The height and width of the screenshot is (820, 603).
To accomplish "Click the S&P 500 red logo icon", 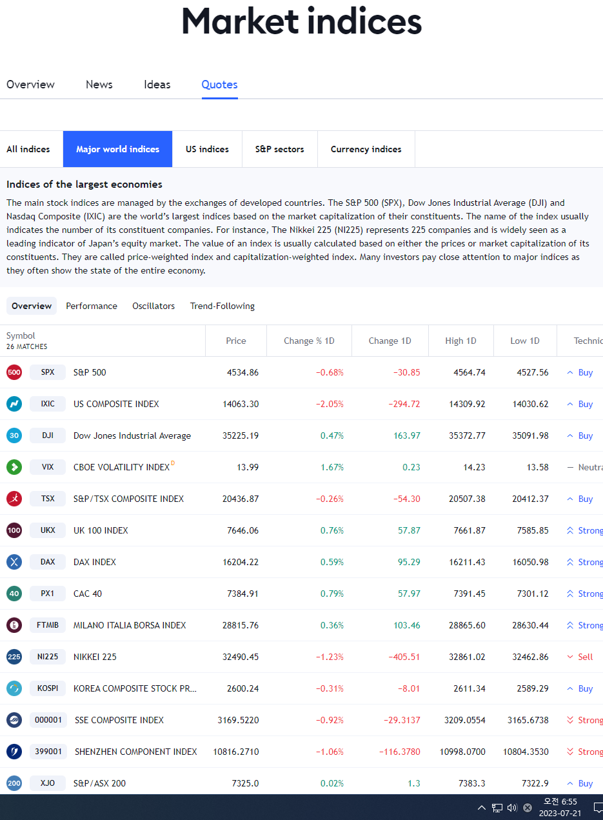I will (14, 372).
